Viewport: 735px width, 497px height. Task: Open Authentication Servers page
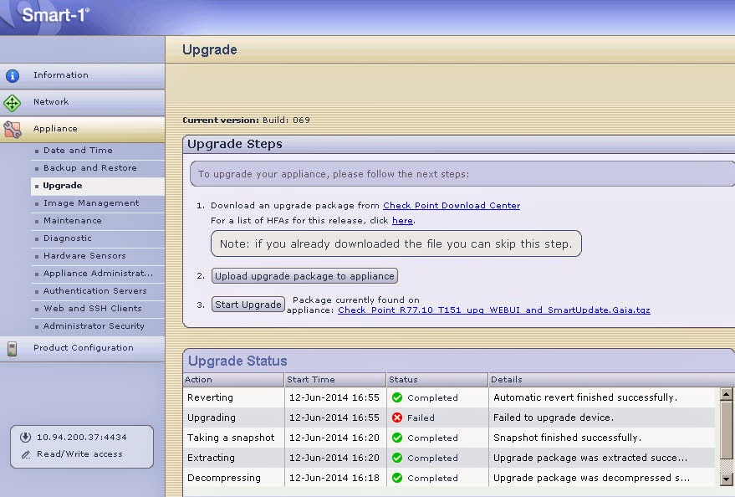point(98,291)
